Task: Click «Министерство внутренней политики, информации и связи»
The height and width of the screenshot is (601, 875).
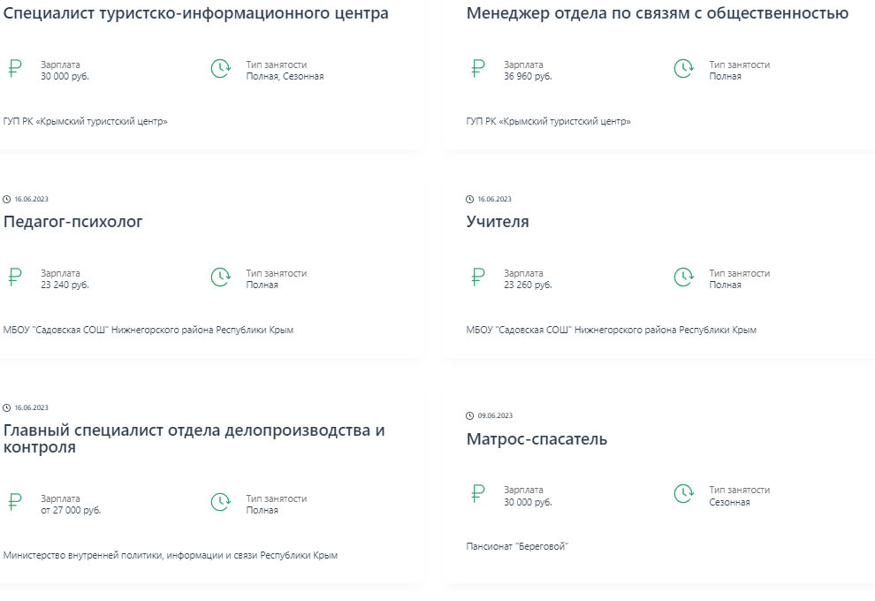Action: tap(173, 555)
